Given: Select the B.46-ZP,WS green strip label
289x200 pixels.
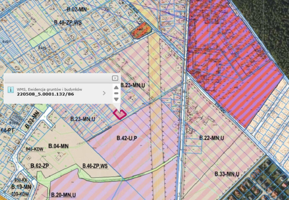Looking at the screenshot, I should click(x=95, y=166).
